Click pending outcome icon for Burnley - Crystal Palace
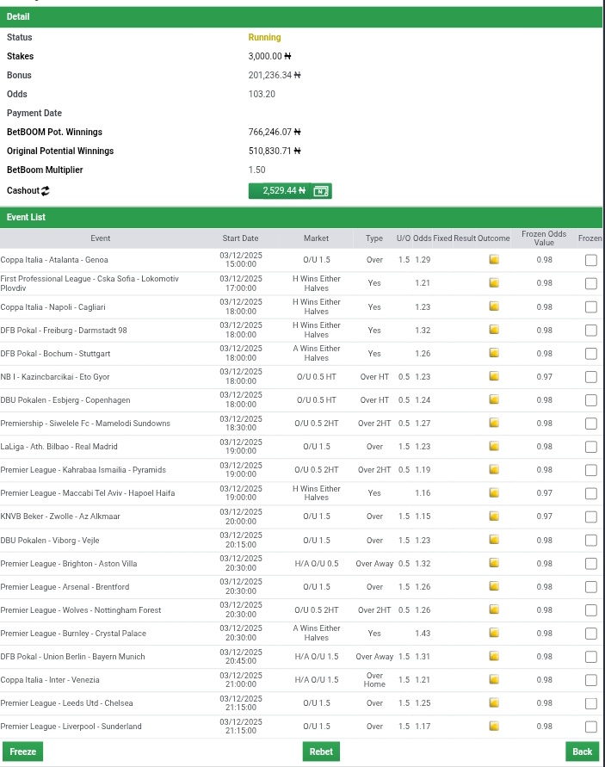This screenshot has width=605, height=767. pos(494,633)
